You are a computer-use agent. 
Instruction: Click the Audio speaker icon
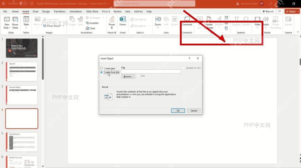click(x=266, y=19)
